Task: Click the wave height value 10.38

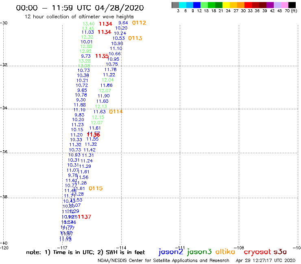Action: [83, 76]
